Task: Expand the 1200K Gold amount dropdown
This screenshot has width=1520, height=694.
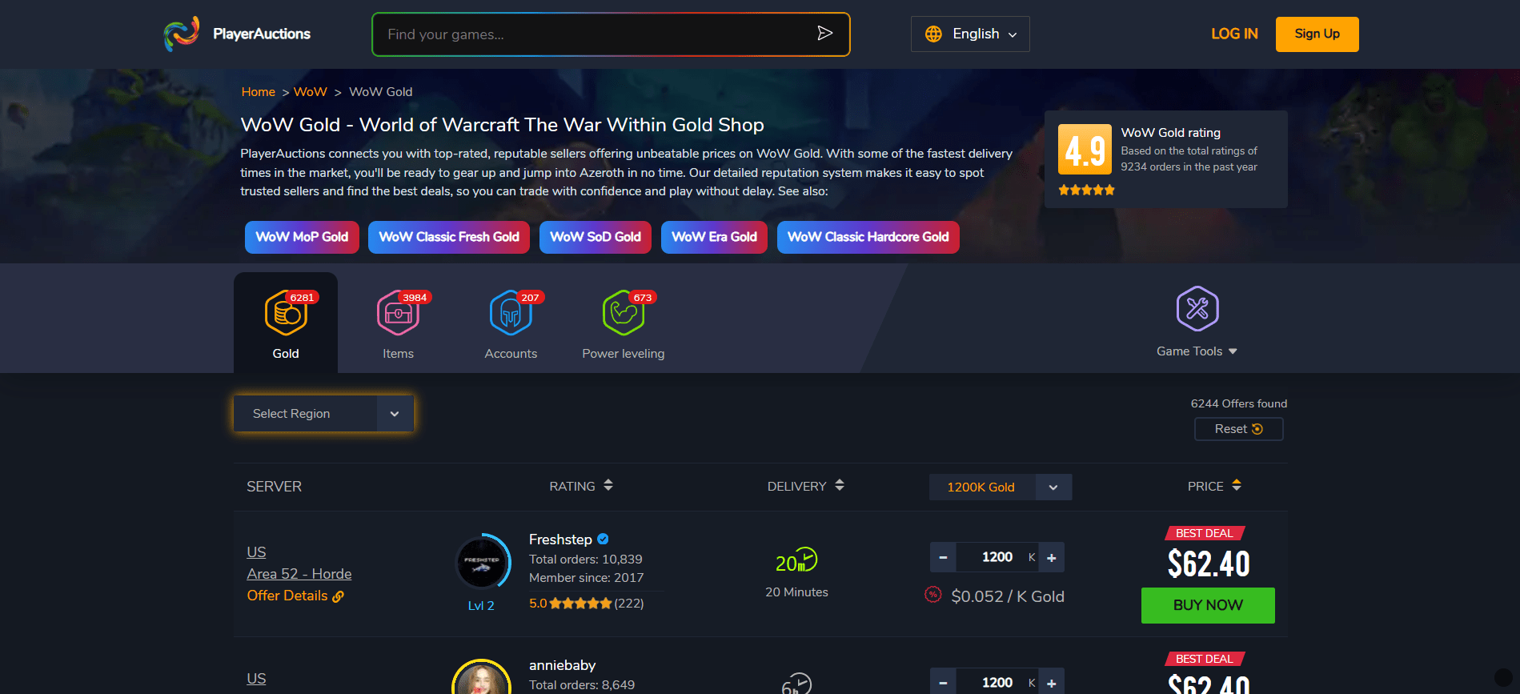Action: pos(1001,487)
